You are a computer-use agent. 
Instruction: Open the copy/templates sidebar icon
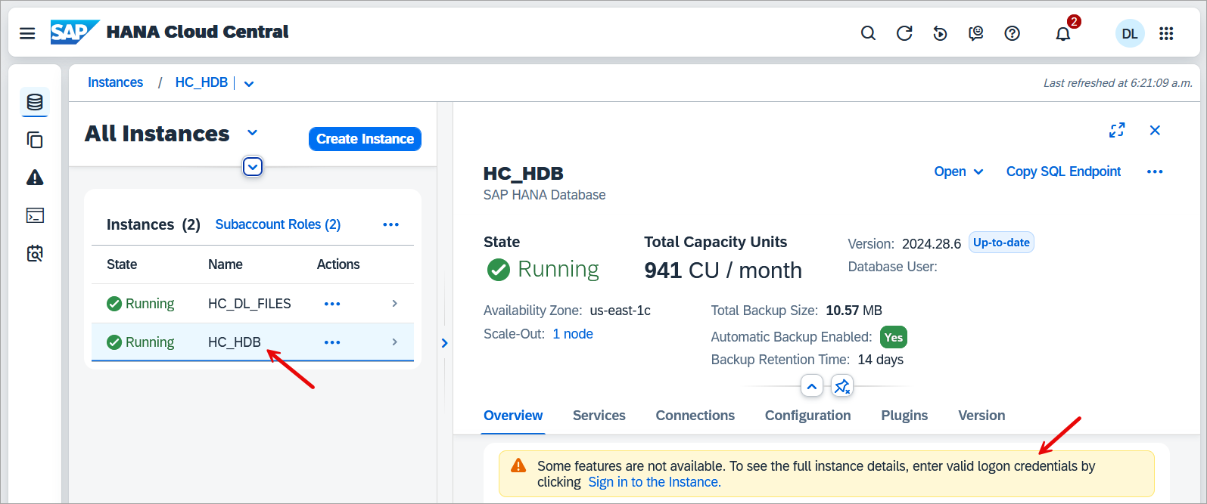tap(35, 140)
